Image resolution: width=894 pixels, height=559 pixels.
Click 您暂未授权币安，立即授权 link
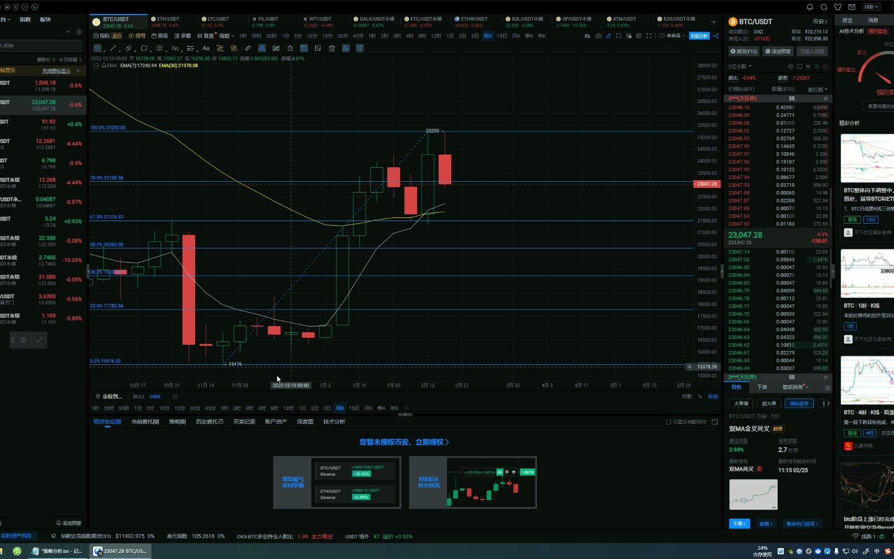pyautogui.click(x=404, y=442)
